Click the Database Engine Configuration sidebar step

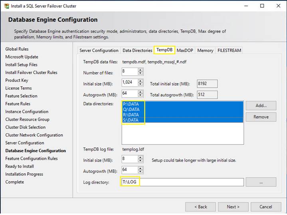point(36,151)
